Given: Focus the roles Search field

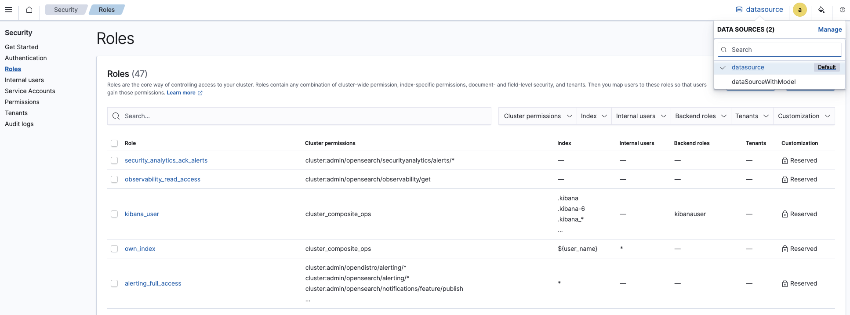Looking at the screenshot, I should (299, 116).
